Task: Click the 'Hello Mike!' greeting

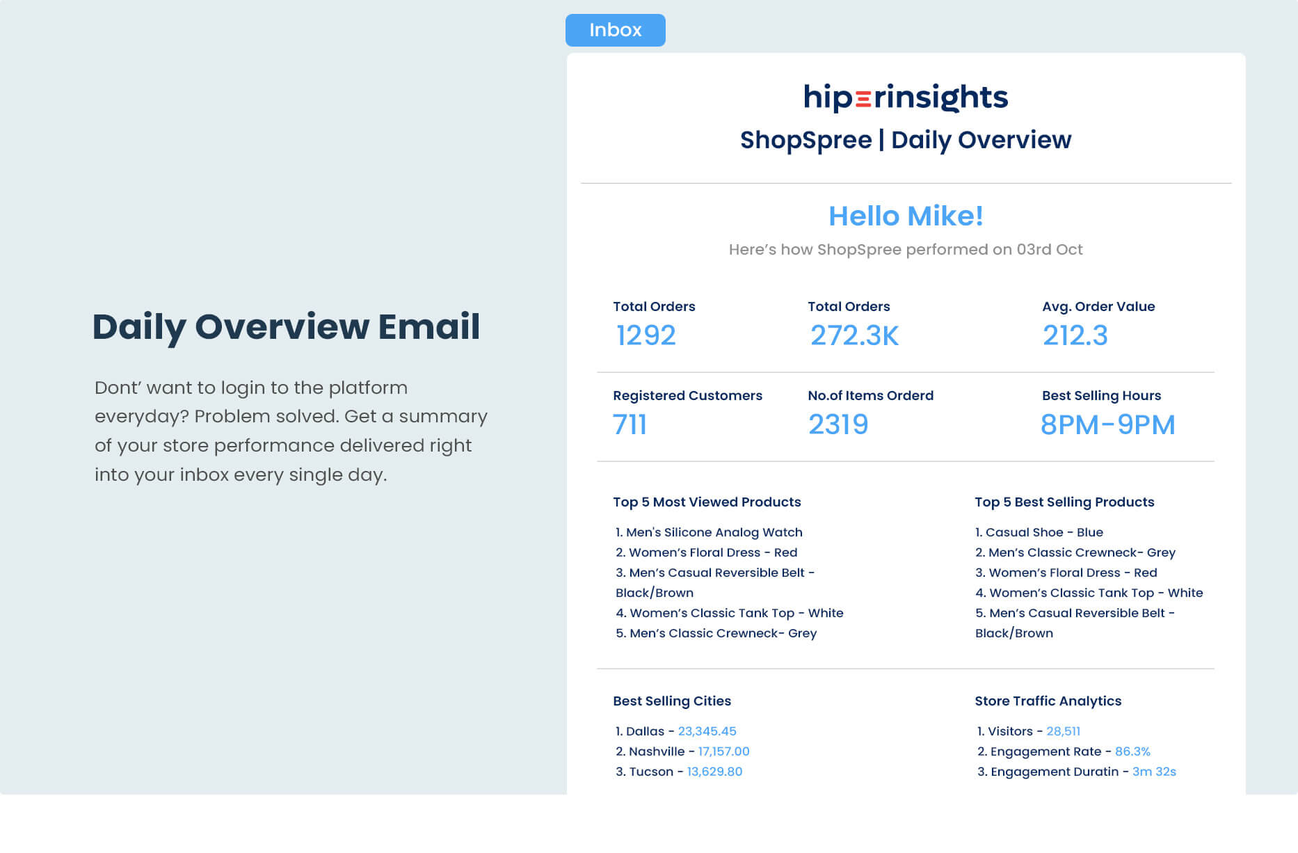Action: click(906, 216)
